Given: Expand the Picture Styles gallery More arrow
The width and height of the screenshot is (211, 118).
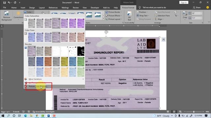Looking at the screenshot, I should [103, 19].
